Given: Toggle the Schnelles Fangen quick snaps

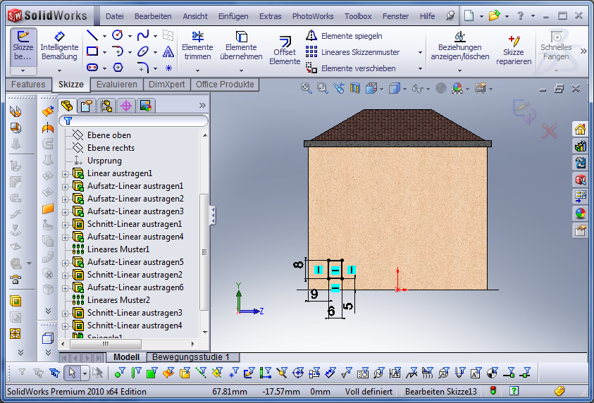Looking at the screenshot, I should 556,46.
